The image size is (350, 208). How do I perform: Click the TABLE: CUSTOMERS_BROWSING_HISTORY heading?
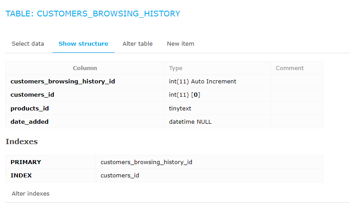click(x=93, y=14)
